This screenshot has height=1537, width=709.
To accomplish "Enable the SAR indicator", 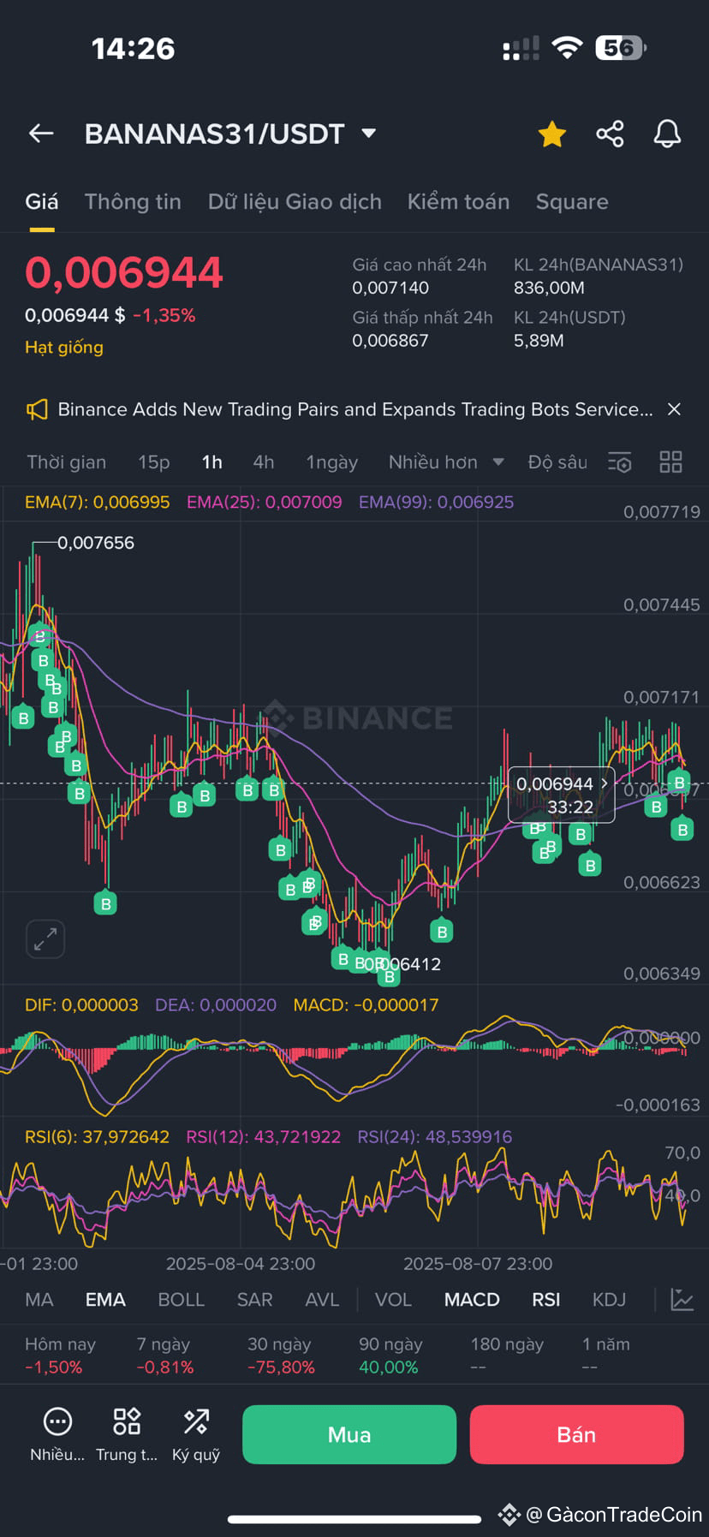I will point(254,1300).
